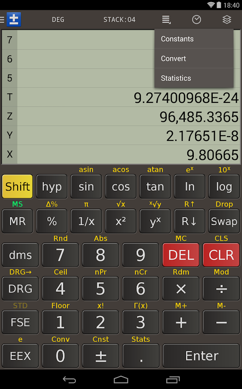Tap the EEX exponent key
Screen dimensions: 242x389
pyautogui.click(x=20, y=356)
